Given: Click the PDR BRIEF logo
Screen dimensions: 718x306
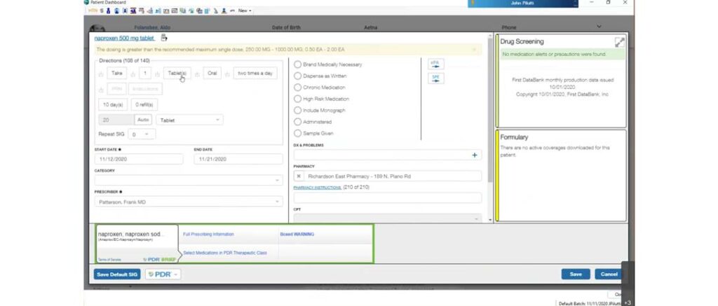Looking at the screenshot, I should click(159, 259).
